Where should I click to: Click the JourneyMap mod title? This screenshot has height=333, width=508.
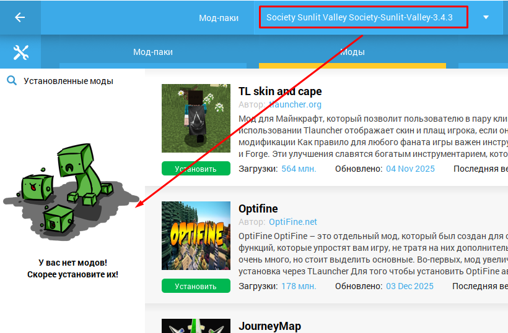pos(270,326)
